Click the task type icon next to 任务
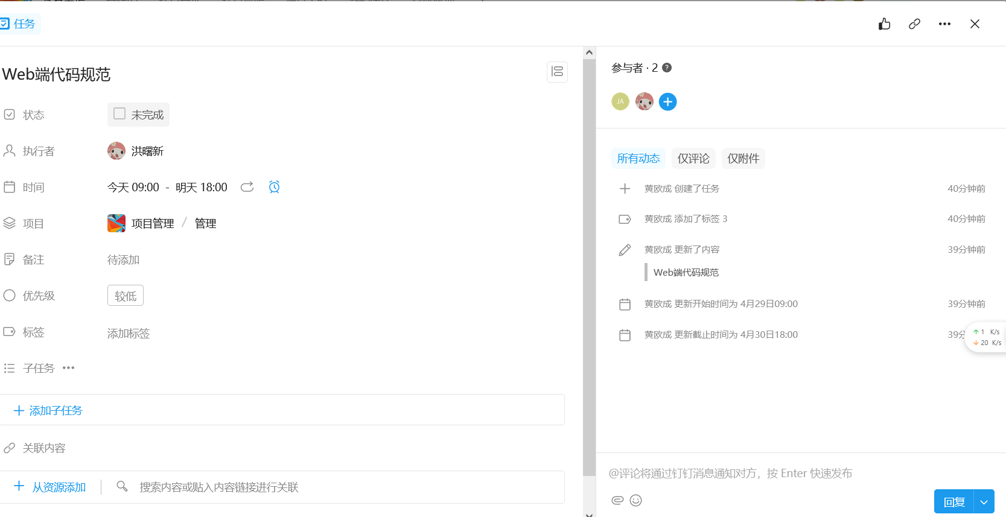Screen dimensions: 1006x517 (x=4, y=24)
